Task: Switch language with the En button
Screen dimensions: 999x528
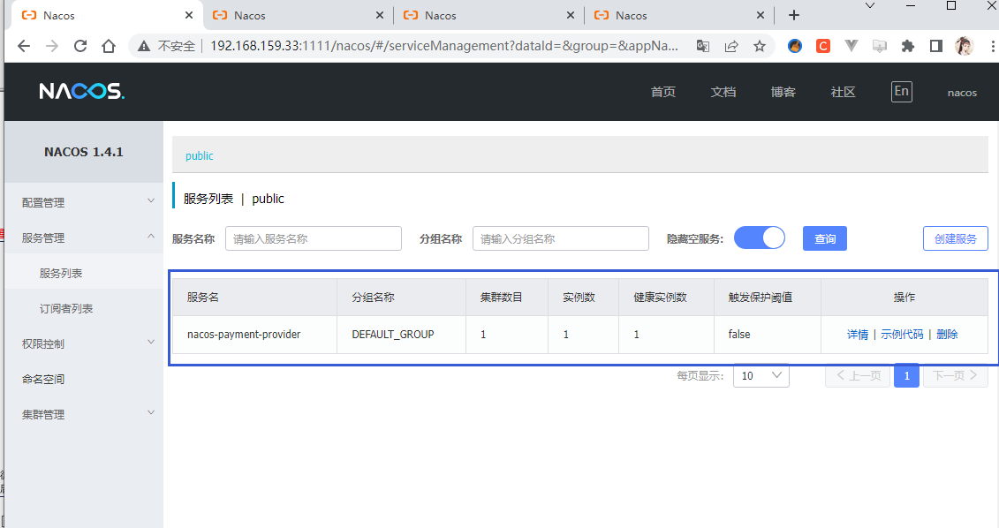Action: point(902,92)
